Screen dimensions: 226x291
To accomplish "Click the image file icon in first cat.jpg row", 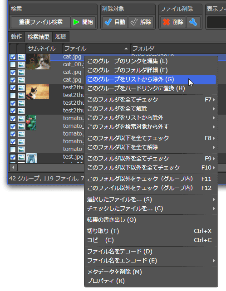I will pos(21,57).
